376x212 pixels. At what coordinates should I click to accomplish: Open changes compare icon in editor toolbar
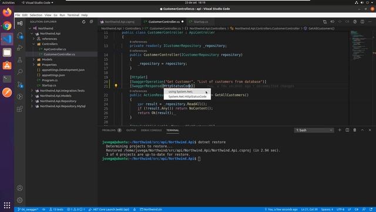coord(325,22)
